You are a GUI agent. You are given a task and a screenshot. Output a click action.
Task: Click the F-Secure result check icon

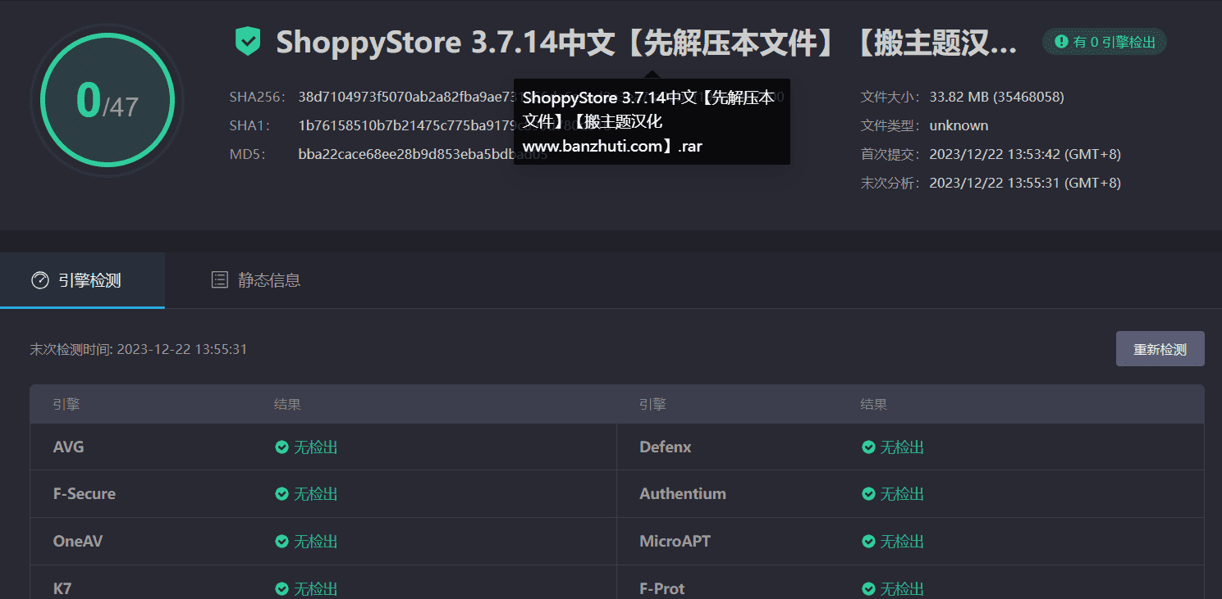(x=281, y=494)
